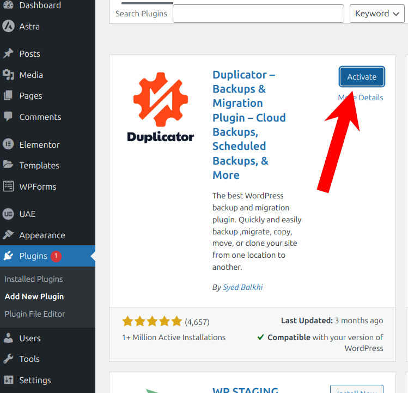Screen dimensions: 408x393
Task: Click the Elementor circle icon
Action: 8,144
